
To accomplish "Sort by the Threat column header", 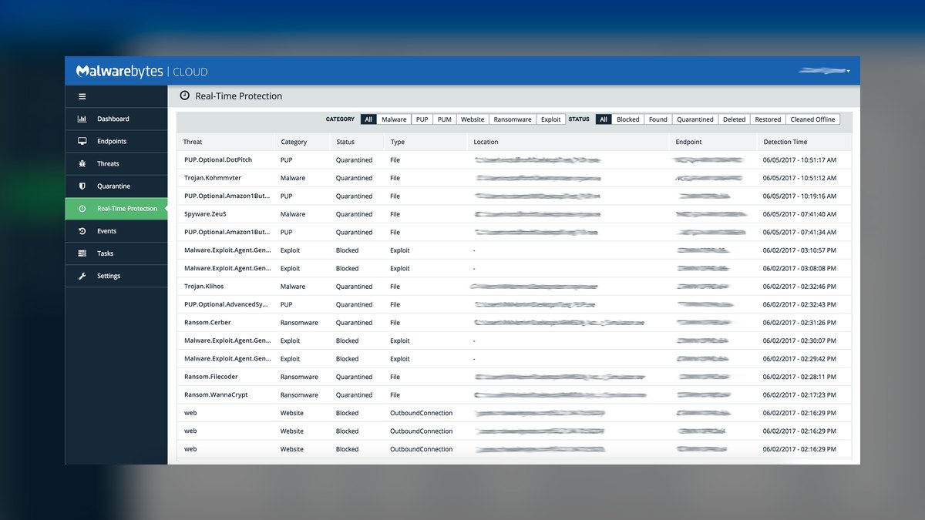I will click(x=193, y=142).
